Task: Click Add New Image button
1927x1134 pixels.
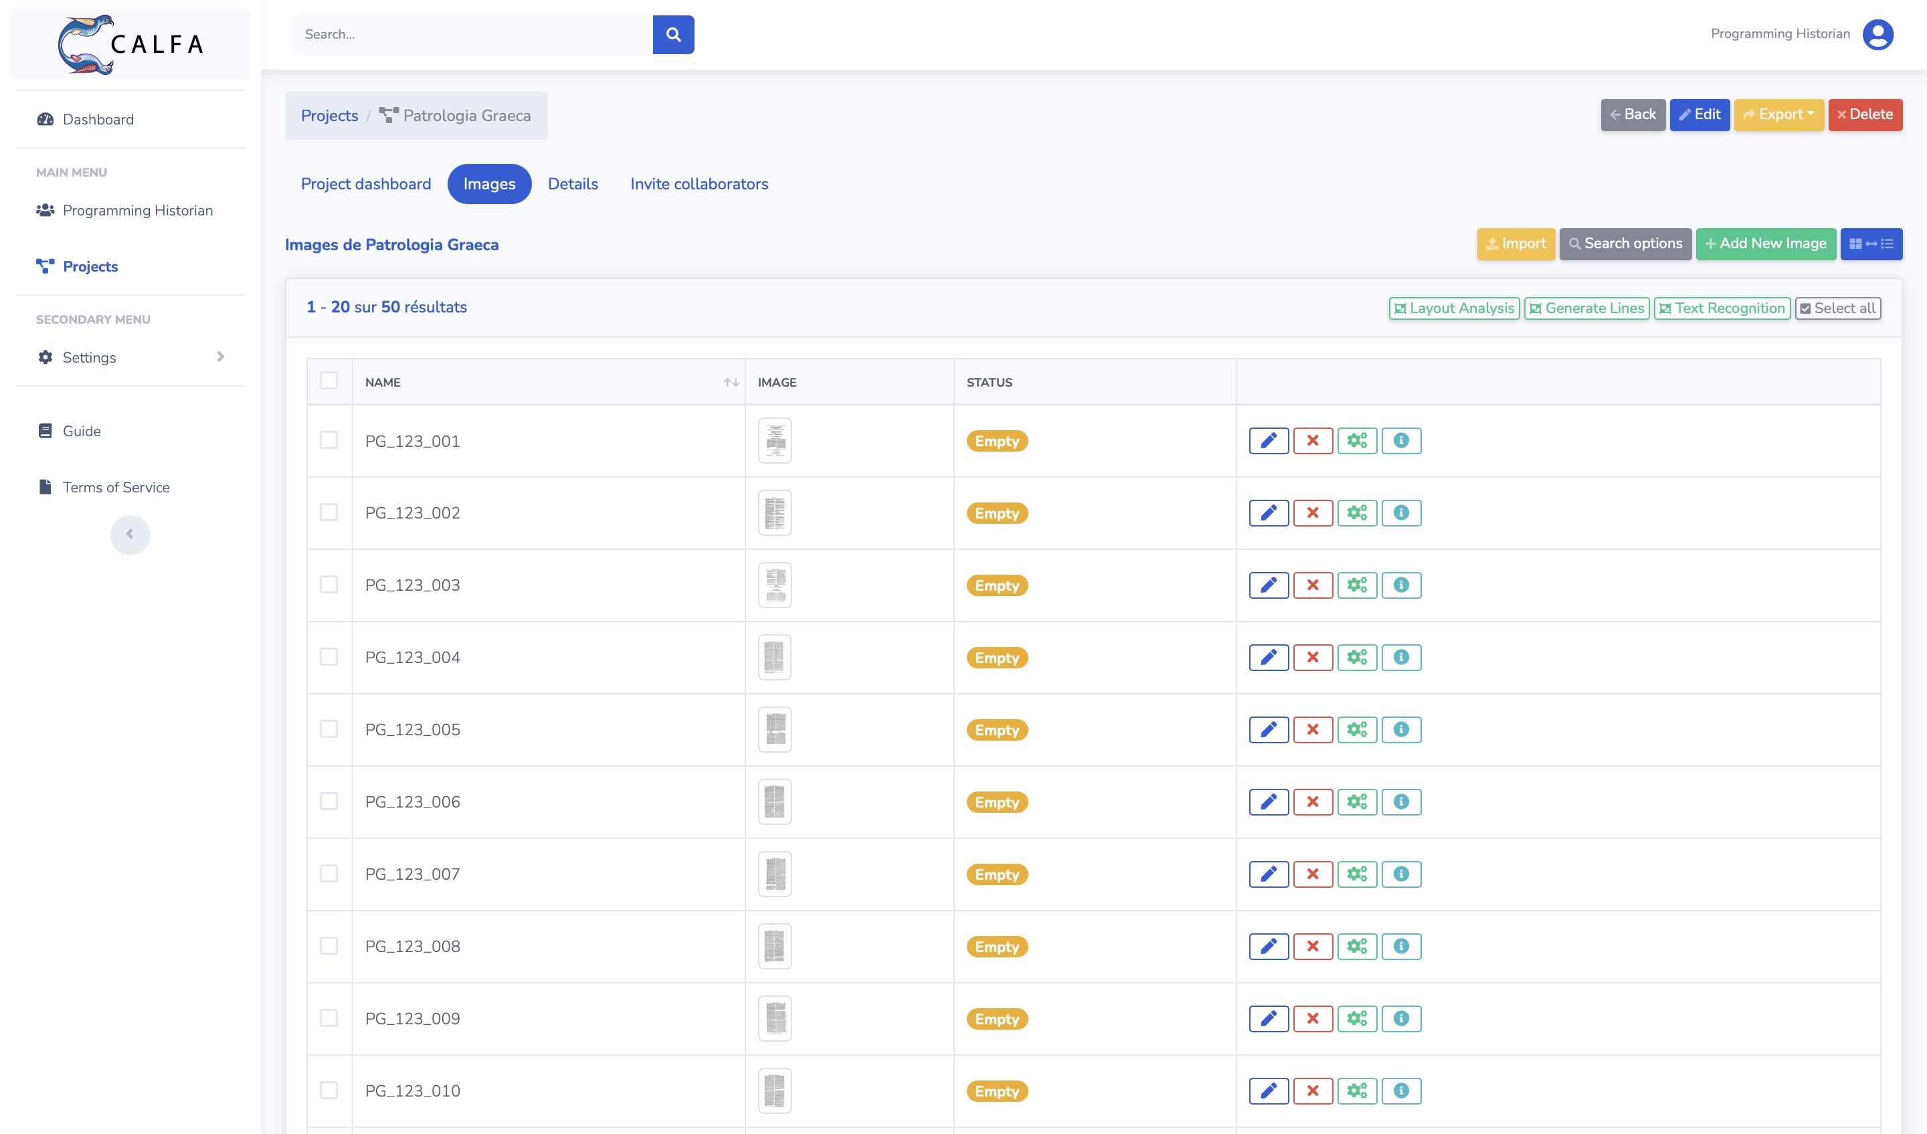Action: click(1765, 244)
